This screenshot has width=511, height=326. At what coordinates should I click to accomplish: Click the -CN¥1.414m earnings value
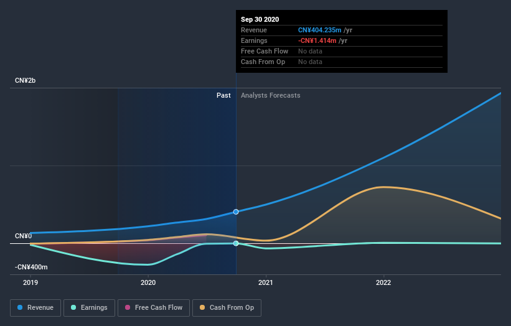317,40
